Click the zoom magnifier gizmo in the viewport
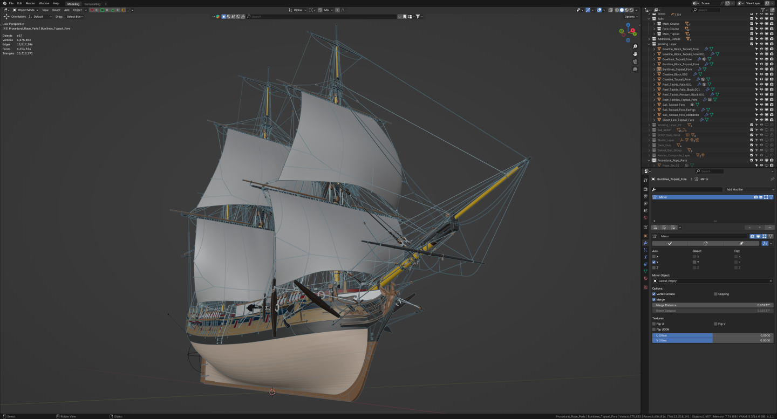Image resolution: width=777 pixels, height=419 pixels. (635, 46)
